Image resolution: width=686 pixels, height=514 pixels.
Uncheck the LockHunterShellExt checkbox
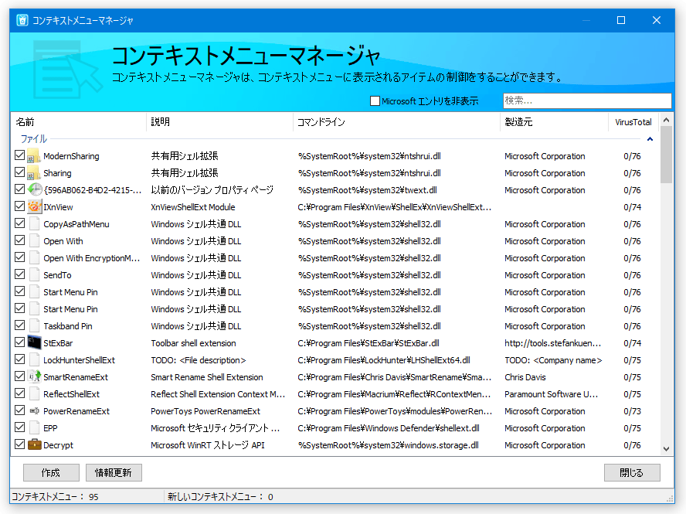[x=19, y=359]
